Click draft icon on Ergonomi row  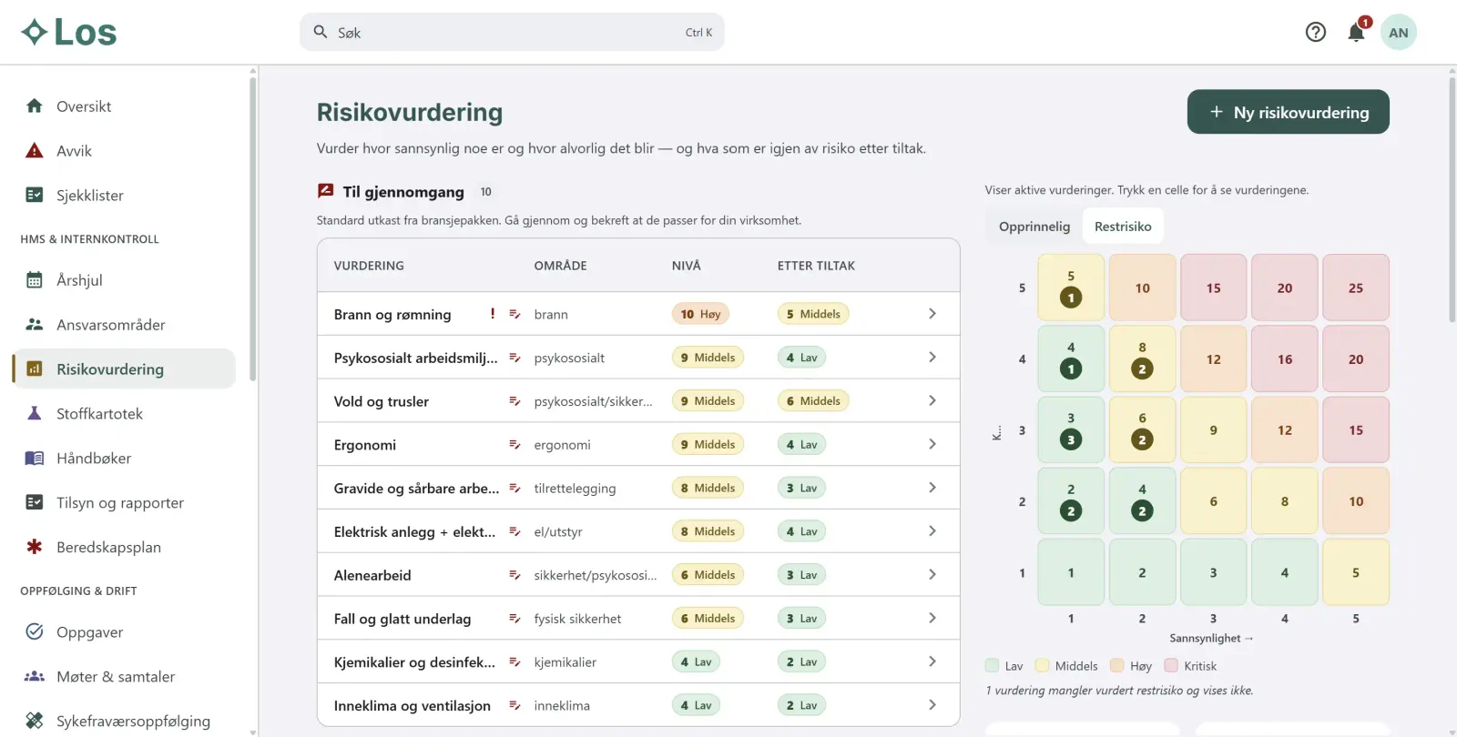[x=515, y=445]
